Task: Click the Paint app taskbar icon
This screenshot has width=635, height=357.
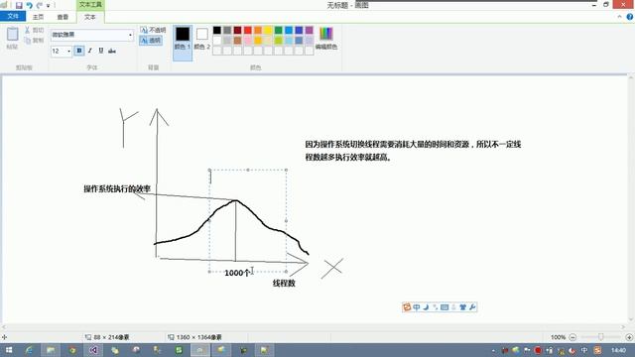Action: pyautogui.click(x=200, y=350)
